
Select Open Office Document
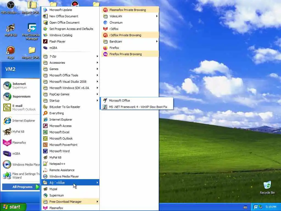coord(71,23)
